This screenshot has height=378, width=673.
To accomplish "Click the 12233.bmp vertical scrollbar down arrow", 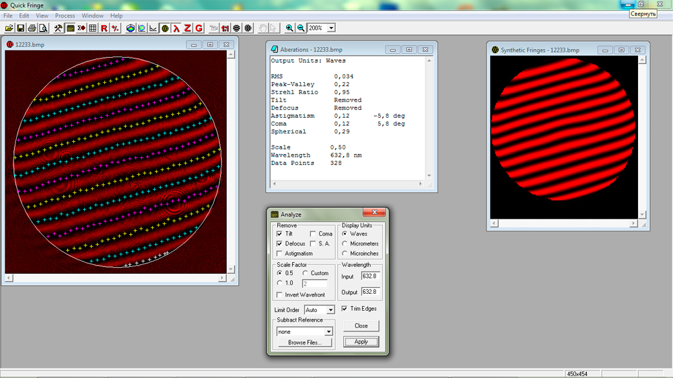I will tap(231, 269).
